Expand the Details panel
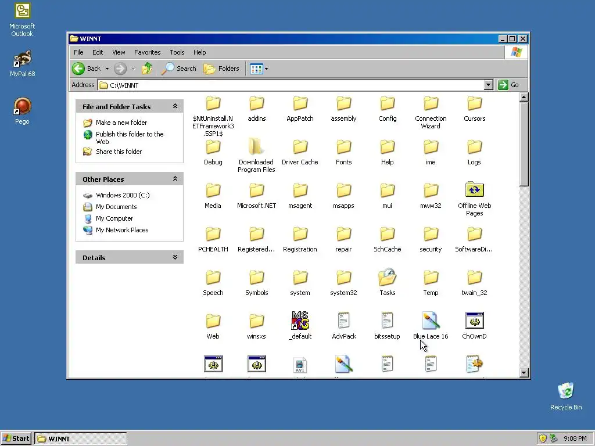This screenshot has width=595, height=446. coord(175,257)
